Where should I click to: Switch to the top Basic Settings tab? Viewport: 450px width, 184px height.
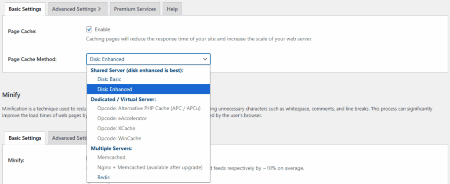[x=25, y=9]
